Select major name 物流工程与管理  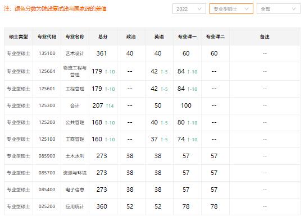(75, 71)
